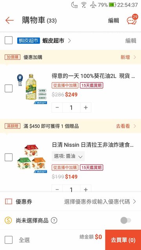Screen dimensions: 141x250
Task: Tap the 去買單 checkout button
Action: (x=123, y=240)
